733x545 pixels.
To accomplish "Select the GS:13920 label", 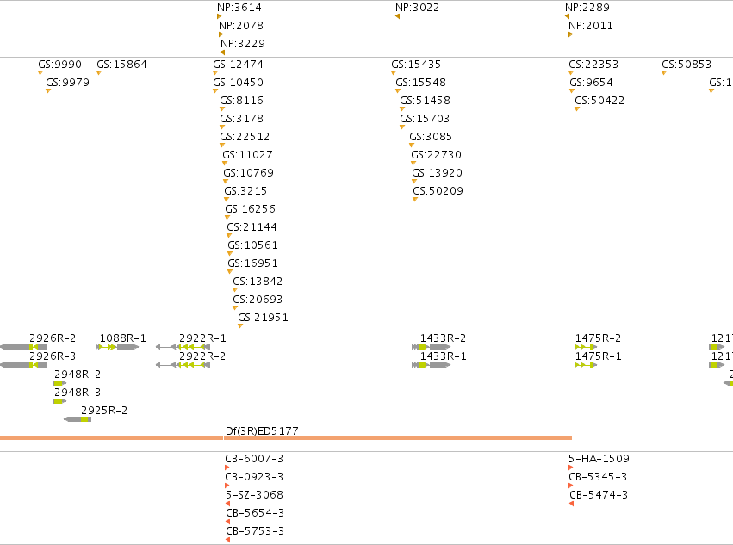I will point(438,173).
